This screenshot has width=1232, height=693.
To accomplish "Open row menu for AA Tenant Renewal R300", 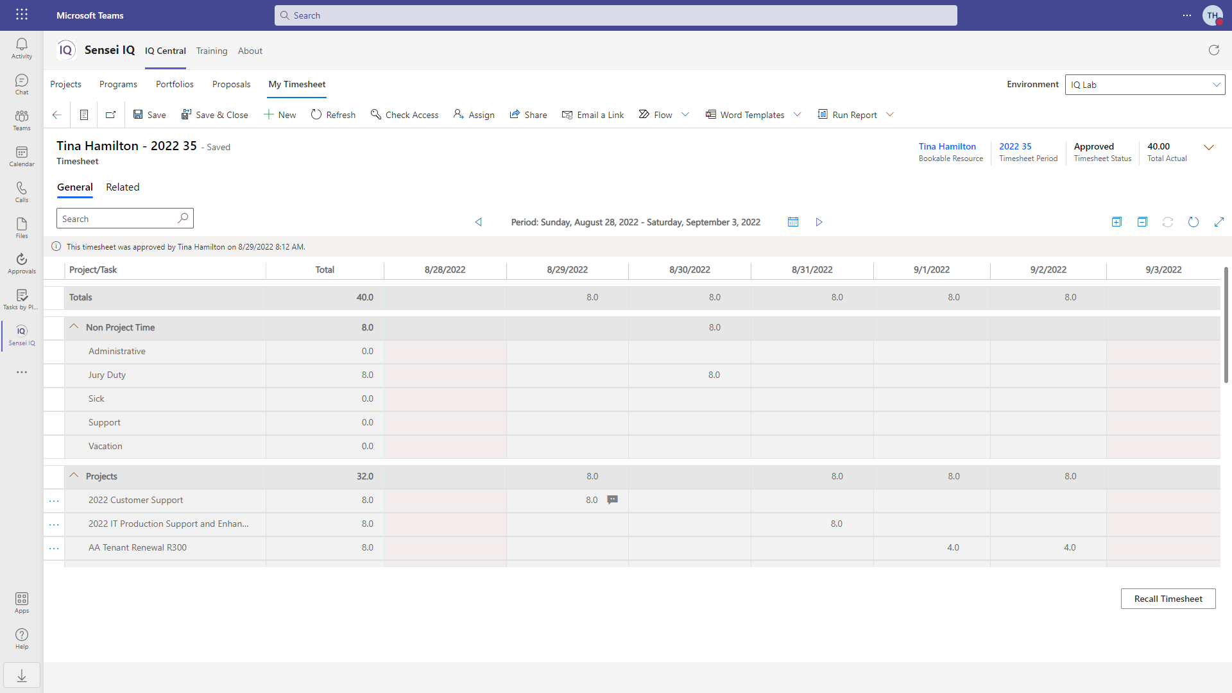I will [x=54, y=548].
